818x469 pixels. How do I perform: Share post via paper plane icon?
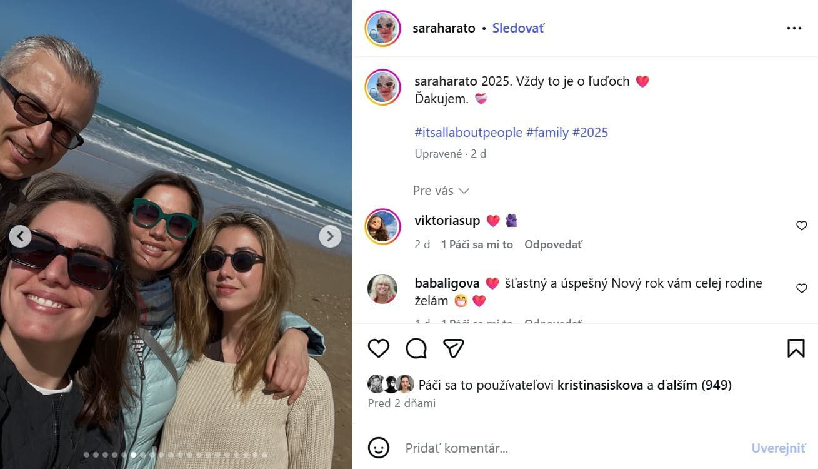coord(454,348)
